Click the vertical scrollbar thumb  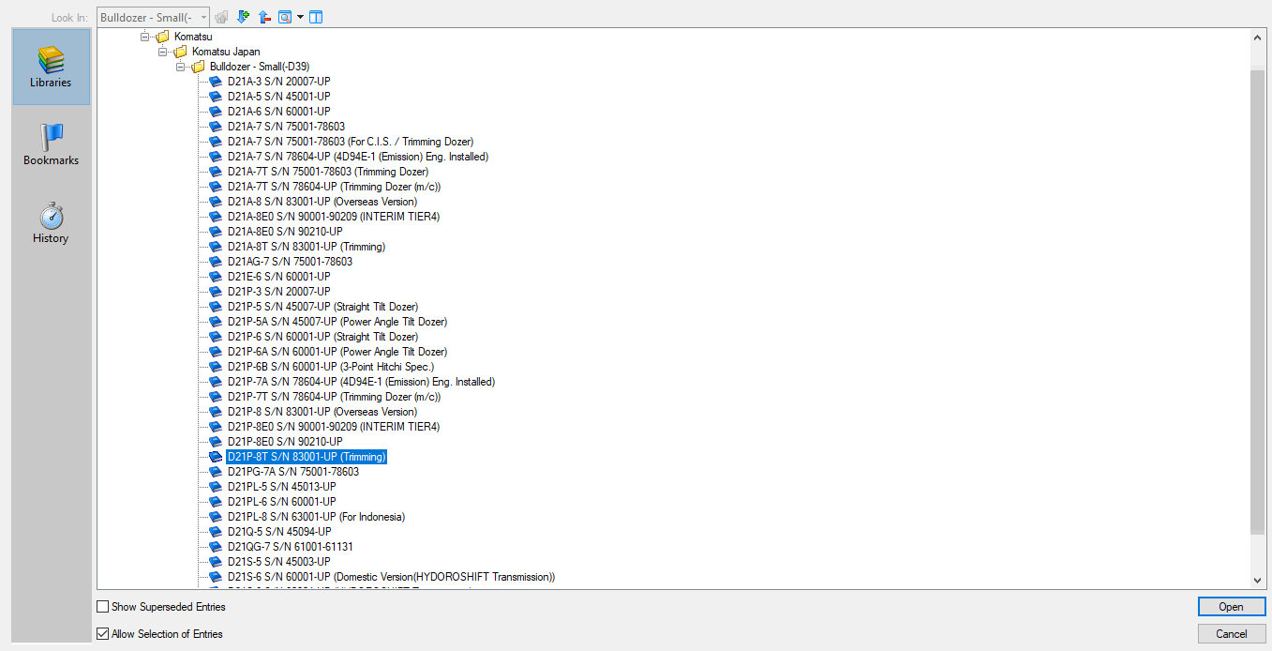pos(1258,302)
